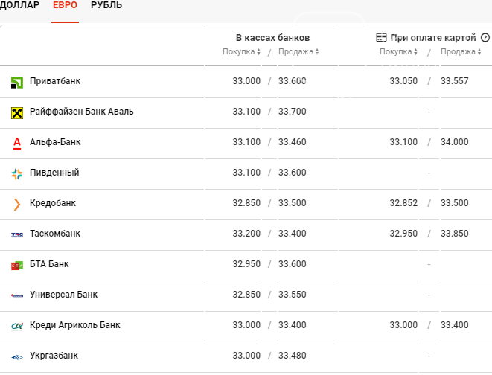Click the В кассах банков column header
Viewport: 492px width, 375px height.
tap(272, 38)
